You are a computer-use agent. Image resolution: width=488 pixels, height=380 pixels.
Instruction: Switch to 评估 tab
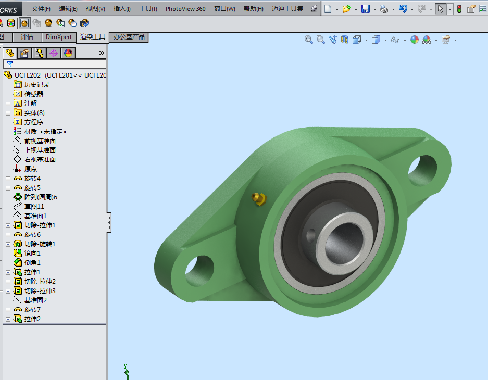pos(27,37)
